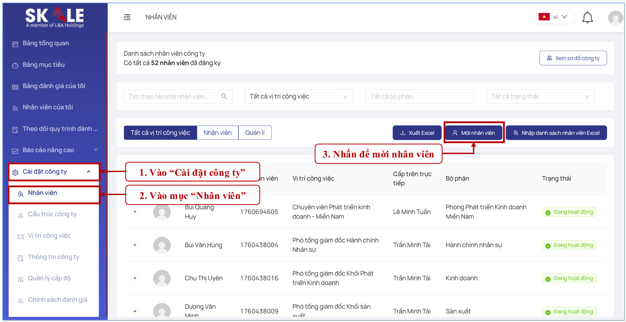The height and width of the screenshot is (322, 626).
Task: Click the Tất cả bộ phận input field
Action: coord(419,97)
